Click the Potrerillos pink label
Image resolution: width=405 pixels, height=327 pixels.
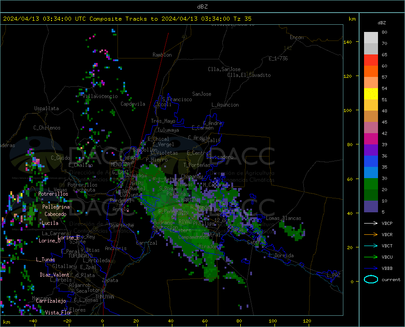click(53, 194)
